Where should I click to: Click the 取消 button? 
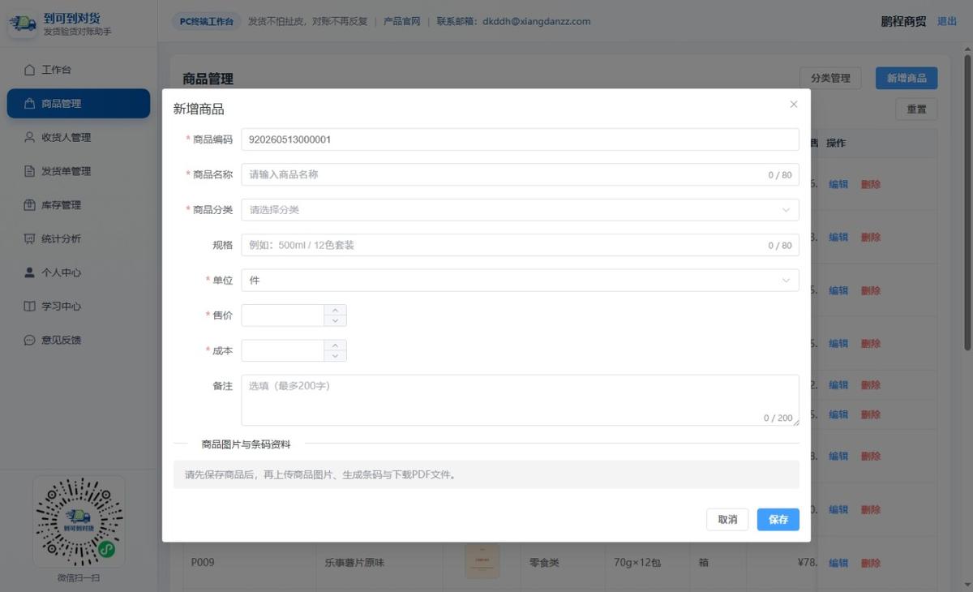[727, 520]
